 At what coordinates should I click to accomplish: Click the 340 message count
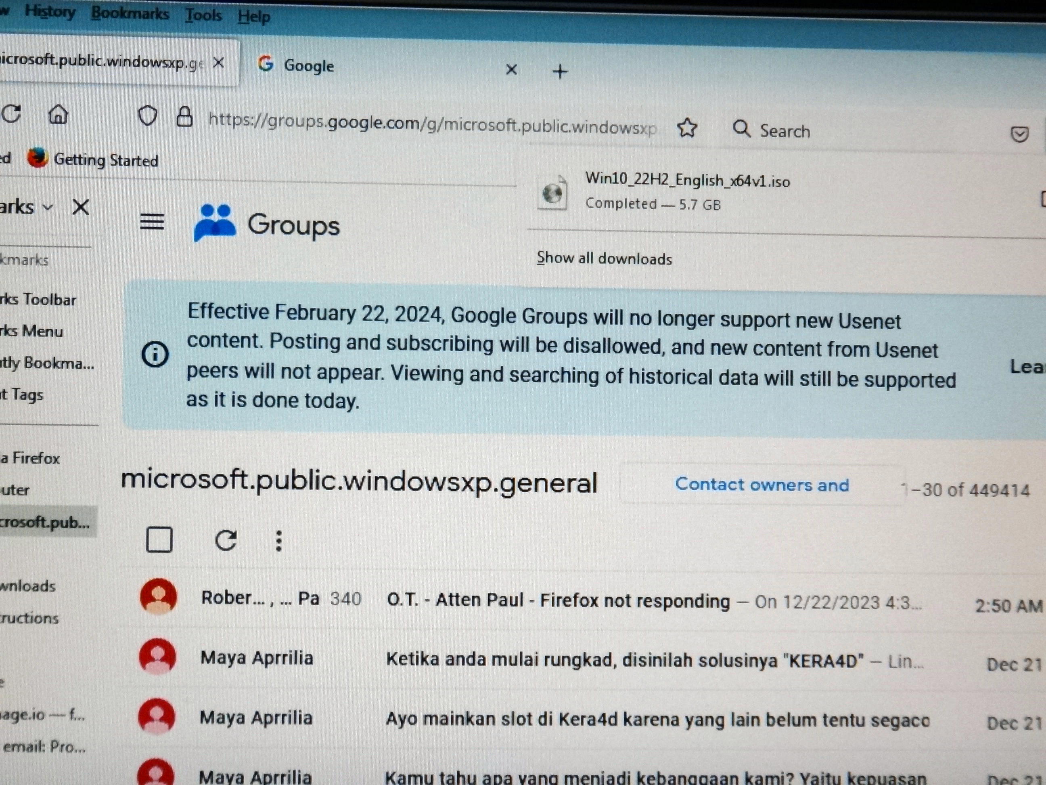click(x=346, y=598)
